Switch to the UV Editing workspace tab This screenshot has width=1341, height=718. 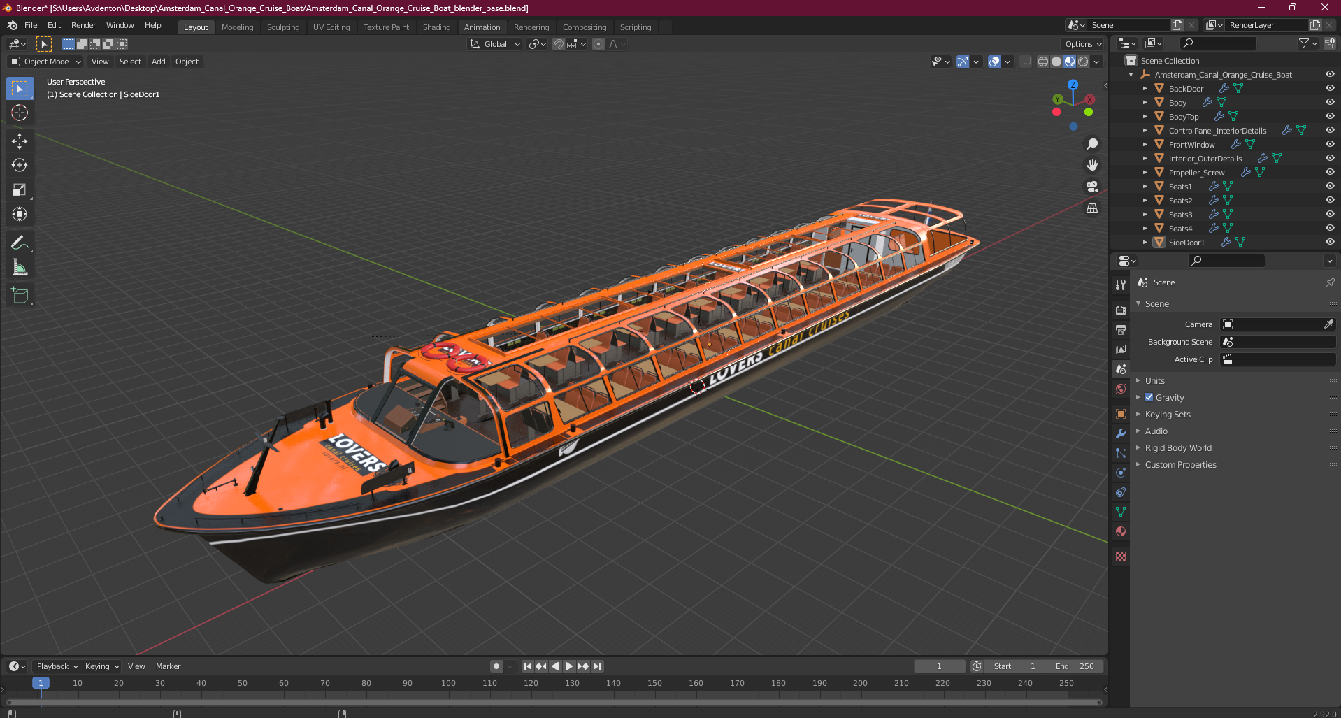point(331,27)
